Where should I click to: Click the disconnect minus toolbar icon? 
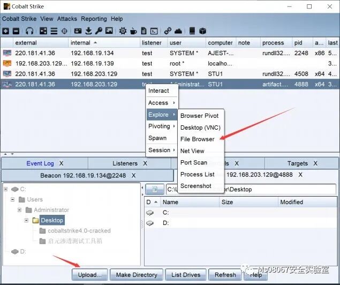coord(16,31)
